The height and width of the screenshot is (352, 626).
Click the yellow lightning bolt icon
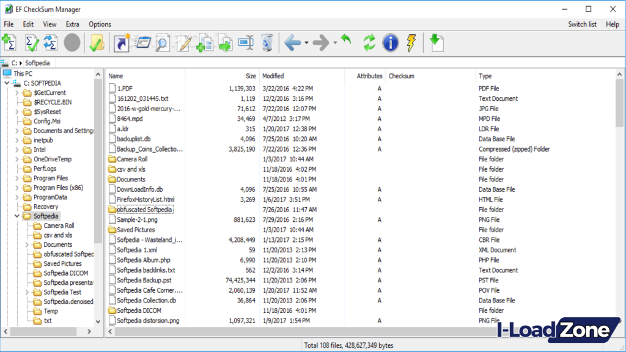pos(411,42)
